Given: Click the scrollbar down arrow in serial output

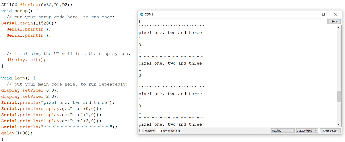Looking at the screenshot, I should (339, 125).
